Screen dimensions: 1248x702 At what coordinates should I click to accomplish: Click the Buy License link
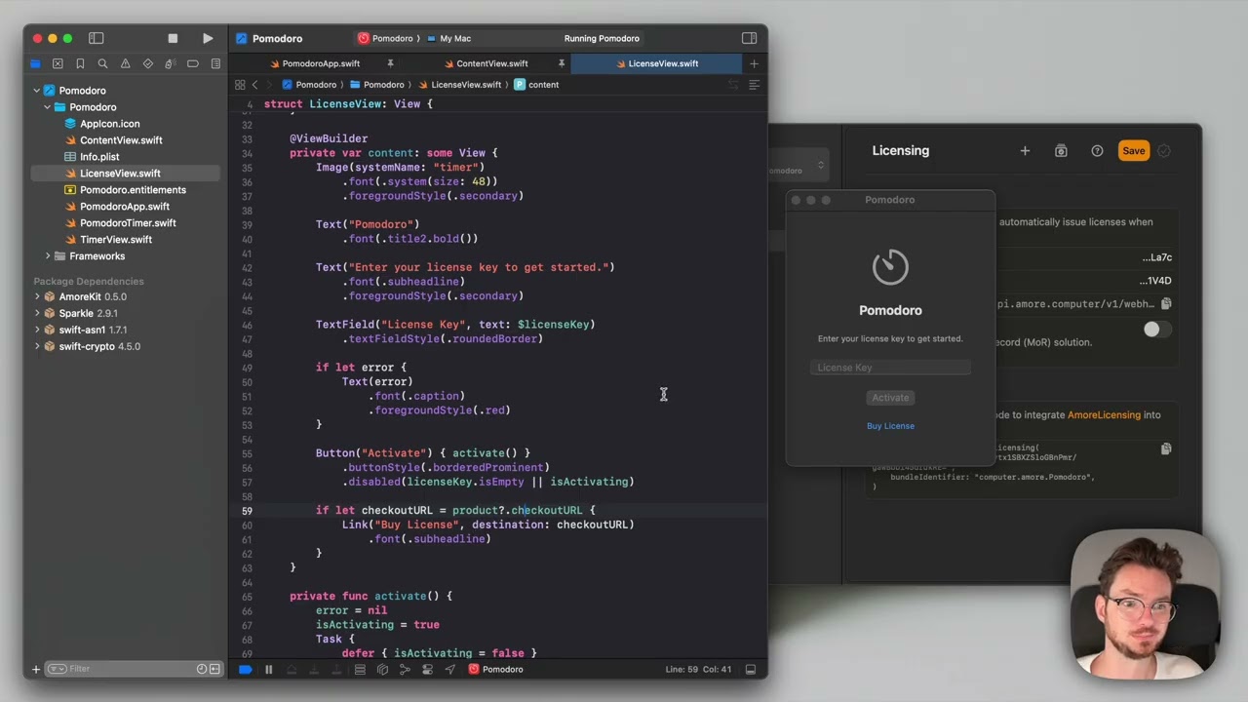coord(890,426)
